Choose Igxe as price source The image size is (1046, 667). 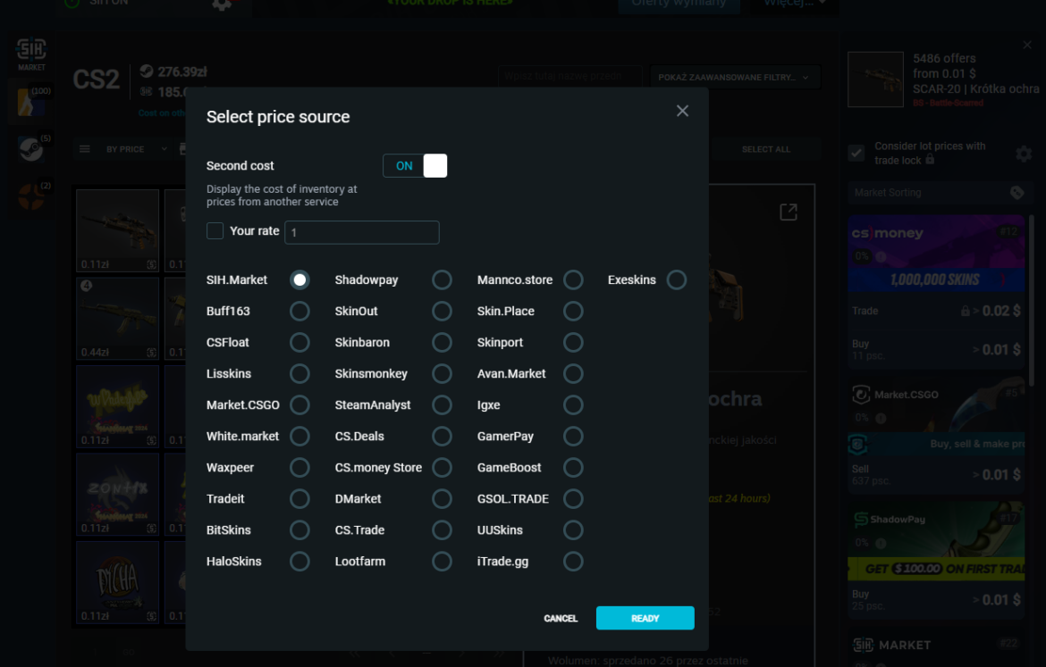(573, 405)
